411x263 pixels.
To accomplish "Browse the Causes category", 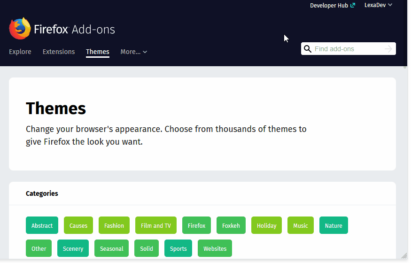I will pos(78,226).
